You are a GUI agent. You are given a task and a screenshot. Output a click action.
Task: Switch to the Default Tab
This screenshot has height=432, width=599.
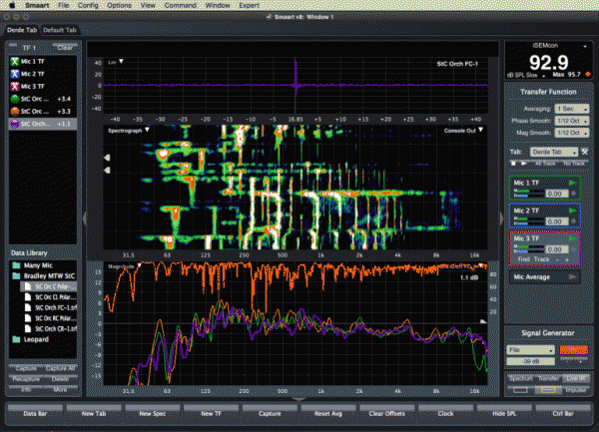[x=58, y=32]
